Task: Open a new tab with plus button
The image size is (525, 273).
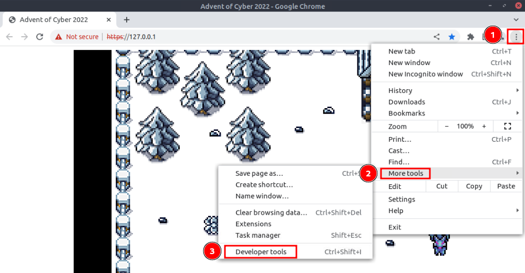Action: point(127,20)
